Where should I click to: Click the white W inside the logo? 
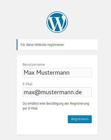57,23
